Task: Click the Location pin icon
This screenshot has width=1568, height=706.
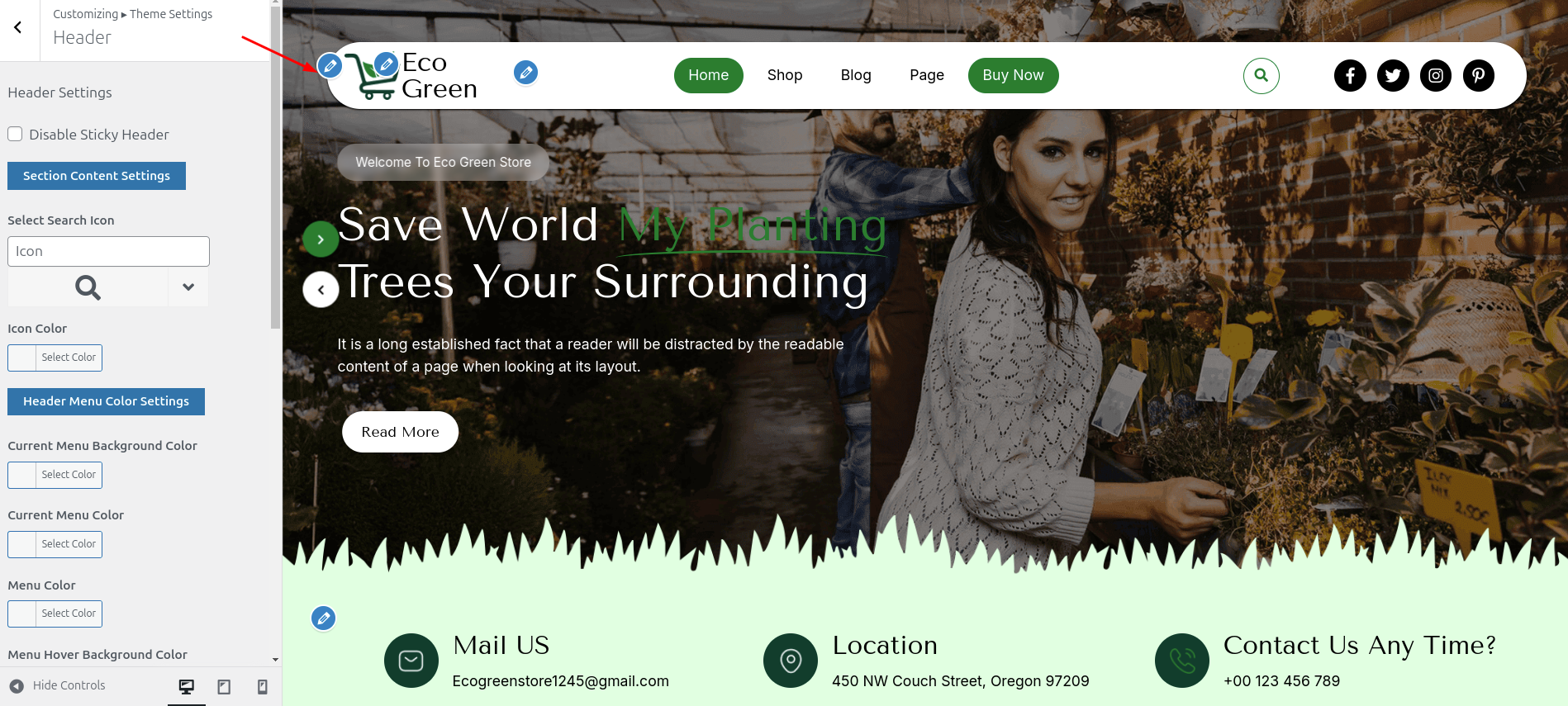Action: click(791, 661)
